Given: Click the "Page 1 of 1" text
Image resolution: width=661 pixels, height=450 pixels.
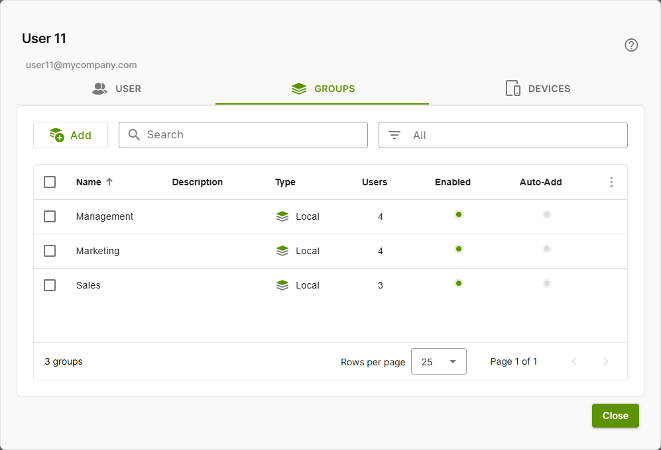Looking at the screenshot, I should coord(513,361).
